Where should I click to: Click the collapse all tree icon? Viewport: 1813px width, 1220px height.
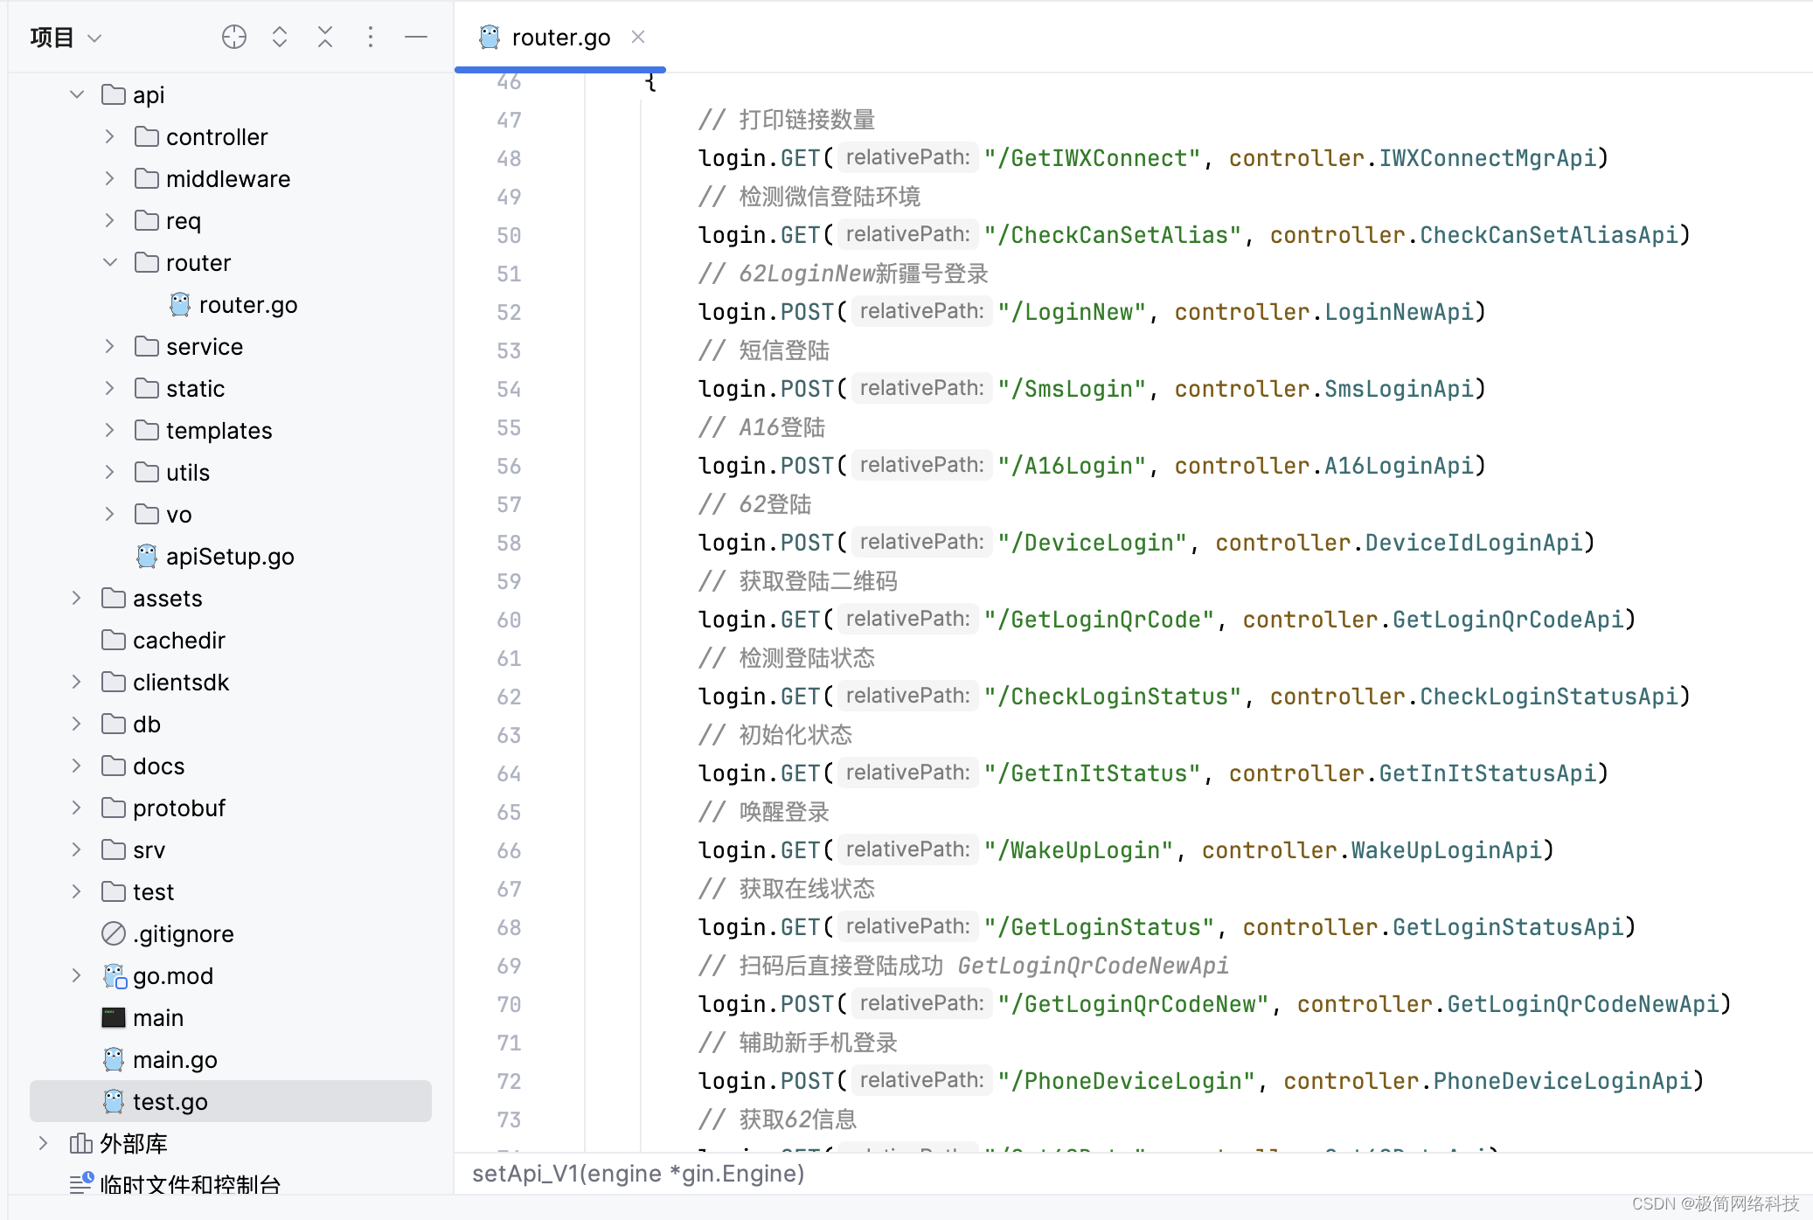[x=325, y=37]
